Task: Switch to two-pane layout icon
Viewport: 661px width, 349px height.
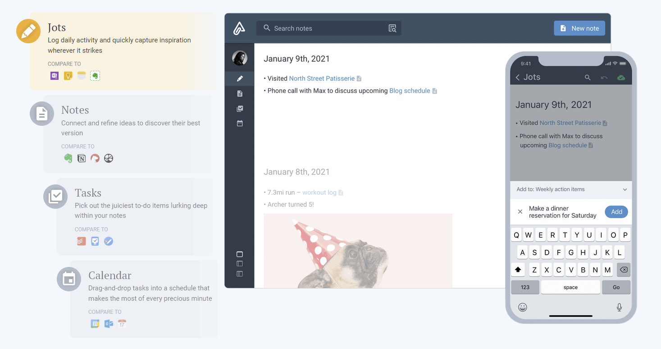Action: coord(240,264)
